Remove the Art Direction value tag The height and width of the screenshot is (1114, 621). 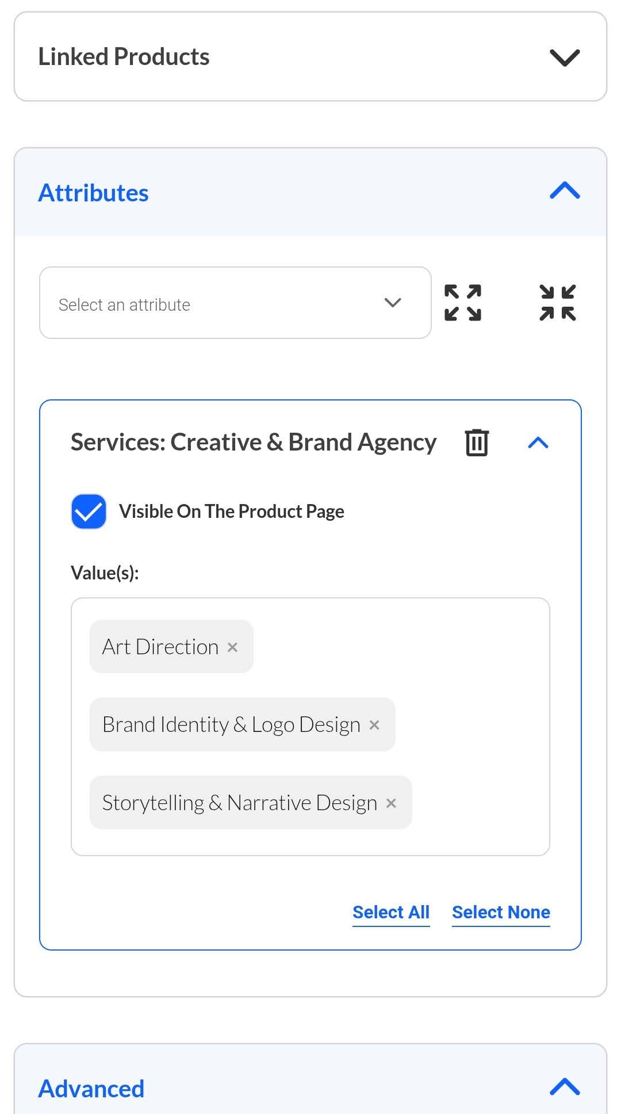click(232, 647)
